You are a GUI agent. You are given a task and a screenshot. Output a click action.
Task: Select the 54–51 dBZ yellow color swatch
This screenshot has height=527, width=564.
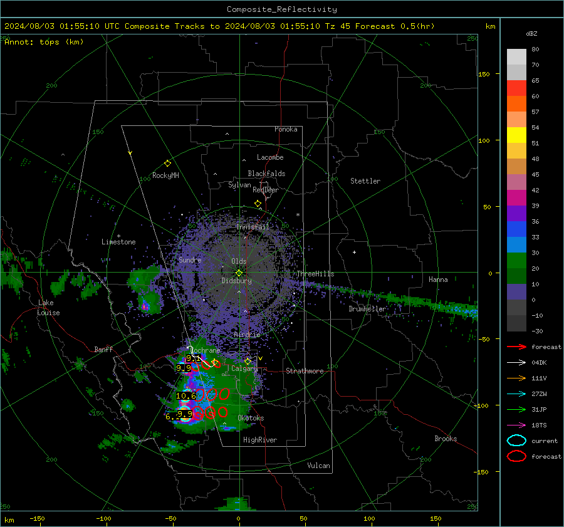516,135
